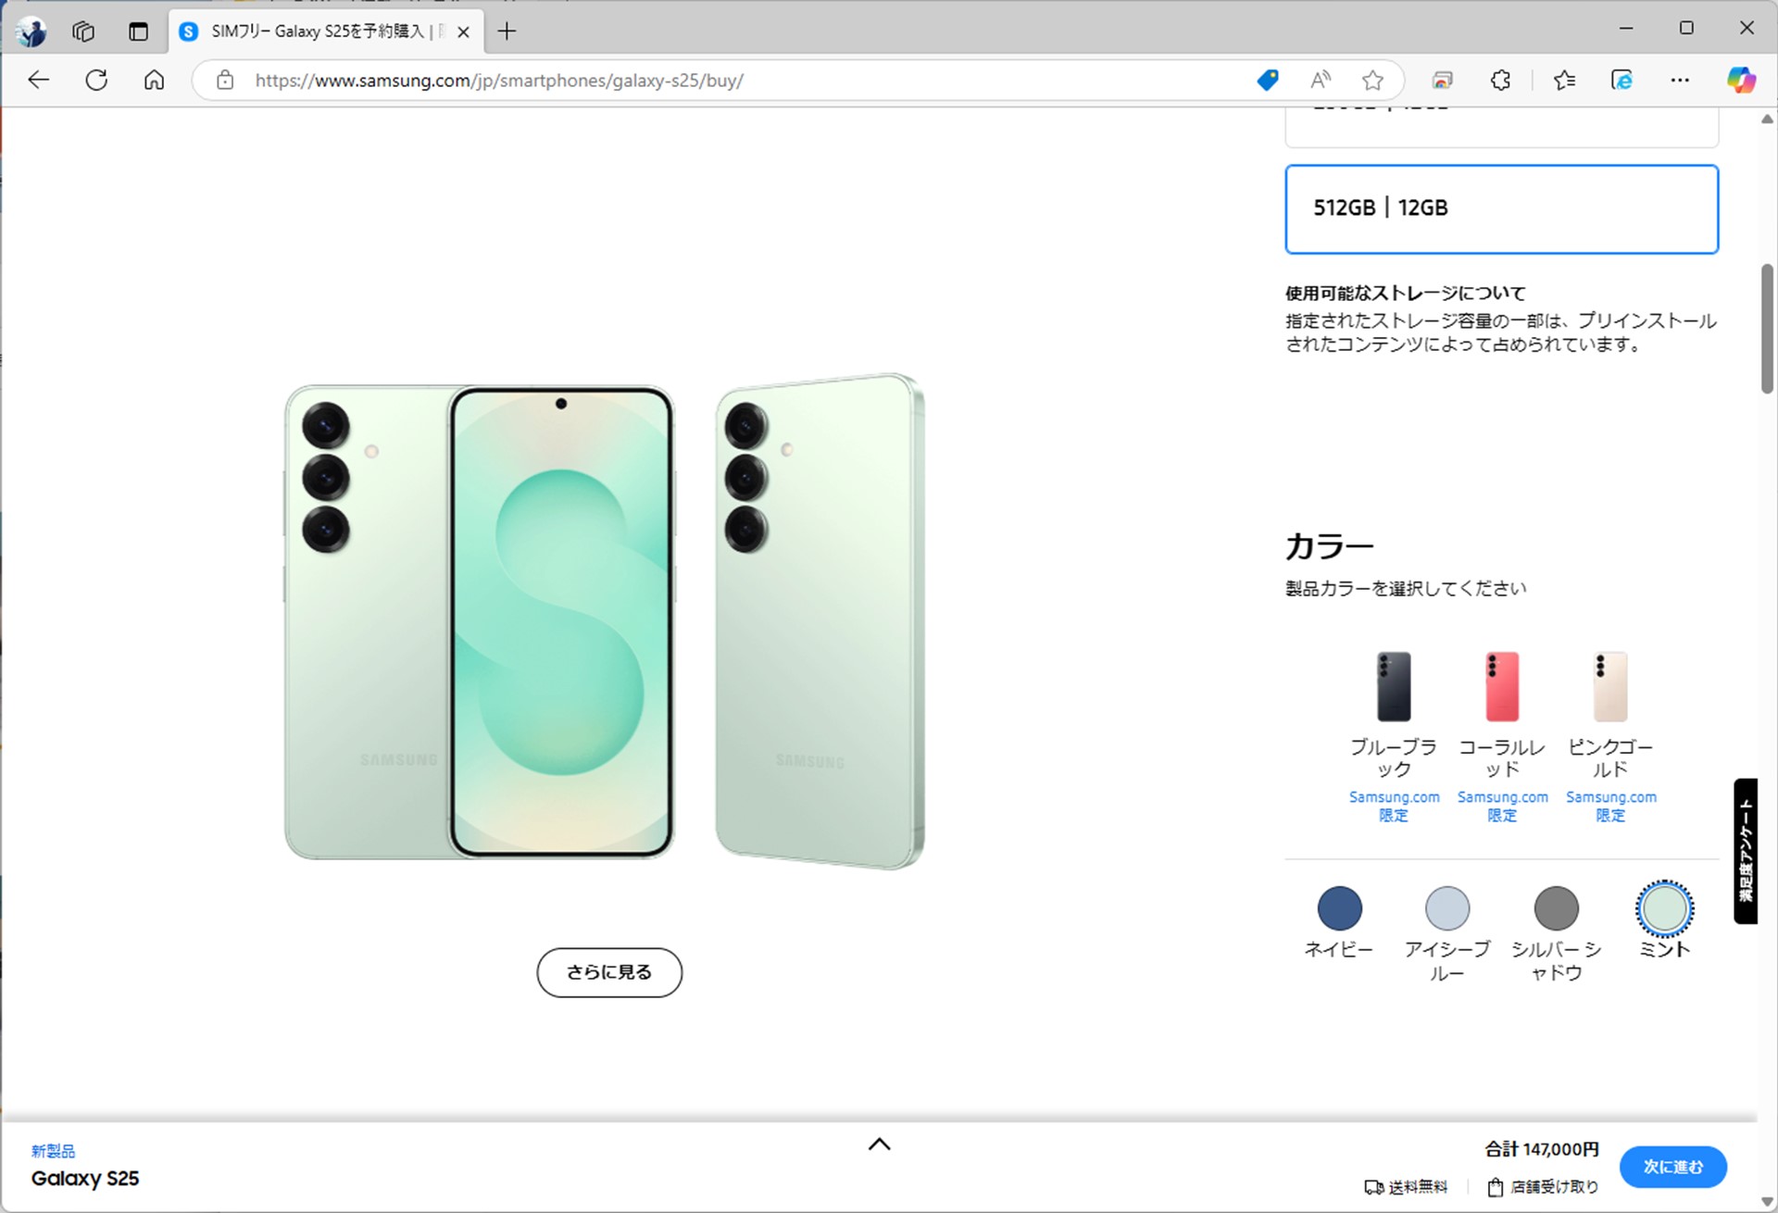Minimize the browser window
This screenshot has height=1213, width=1778.
tap(1626, 29)
